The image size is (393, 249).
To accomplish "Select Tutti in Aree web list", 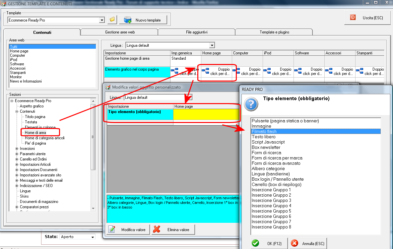I will click(52, 47).
